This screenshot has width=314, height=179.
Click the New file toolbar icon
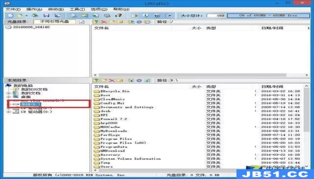11,15
